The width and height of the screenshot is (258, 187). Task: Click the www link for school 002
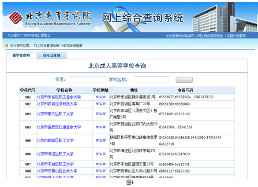coord(101,104)
